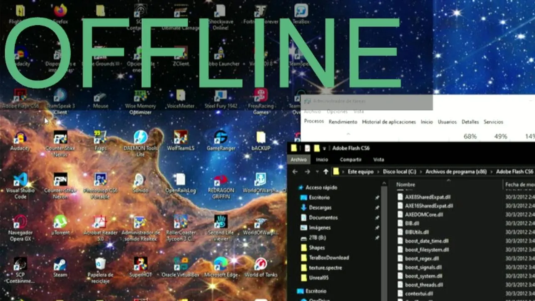Select file AXE8SharedExpat.dll
Viewport: 535px width, 301px height.
tap(428, 197)
